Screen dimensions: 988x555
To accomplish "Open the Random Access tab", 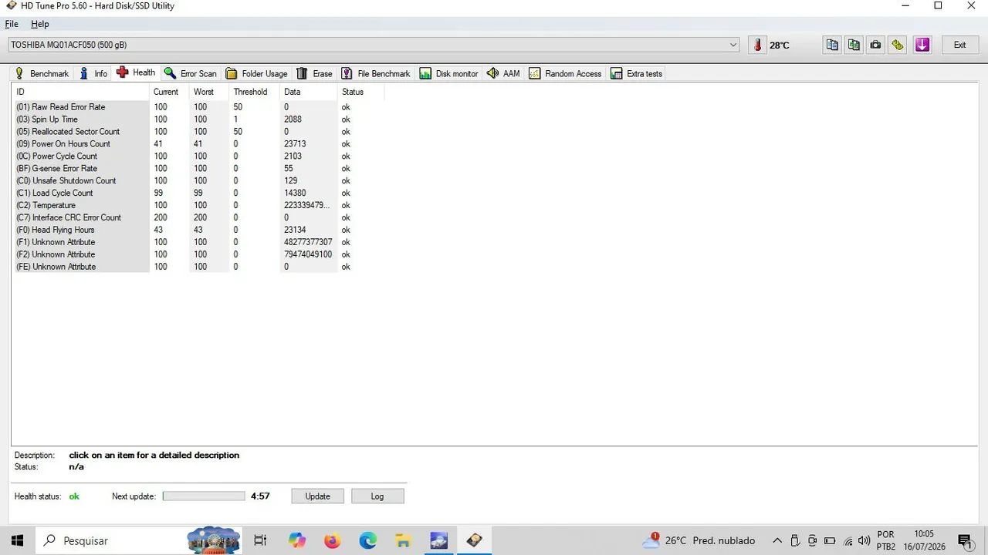I will click(x=565, y=74).
